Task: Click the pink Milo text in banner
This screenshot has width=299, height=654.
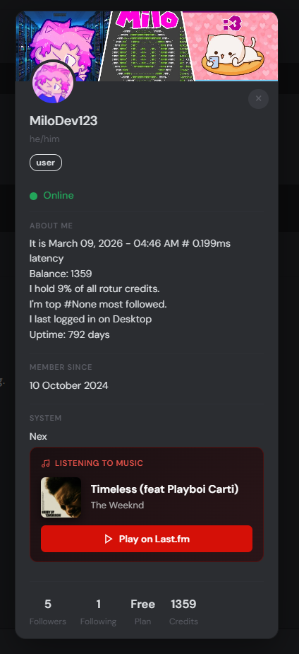Action: (147, 19)
